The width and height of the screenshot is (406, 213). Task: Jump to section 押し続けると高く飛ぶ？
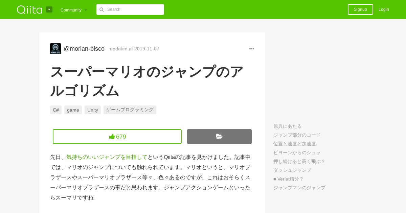click(299, 161)
